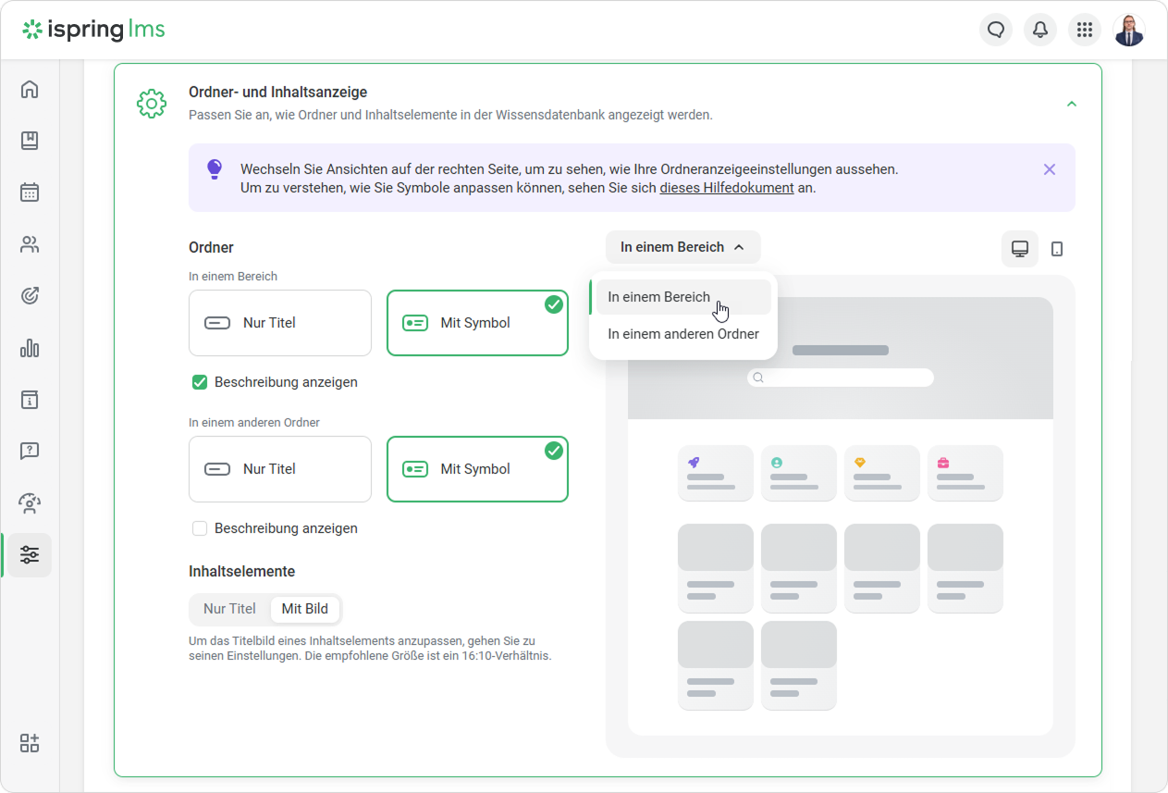Select 'Nur Titel' under In einem Bereich
The width and height of the screenshot is (1168, 793).
tap(280, 323)
